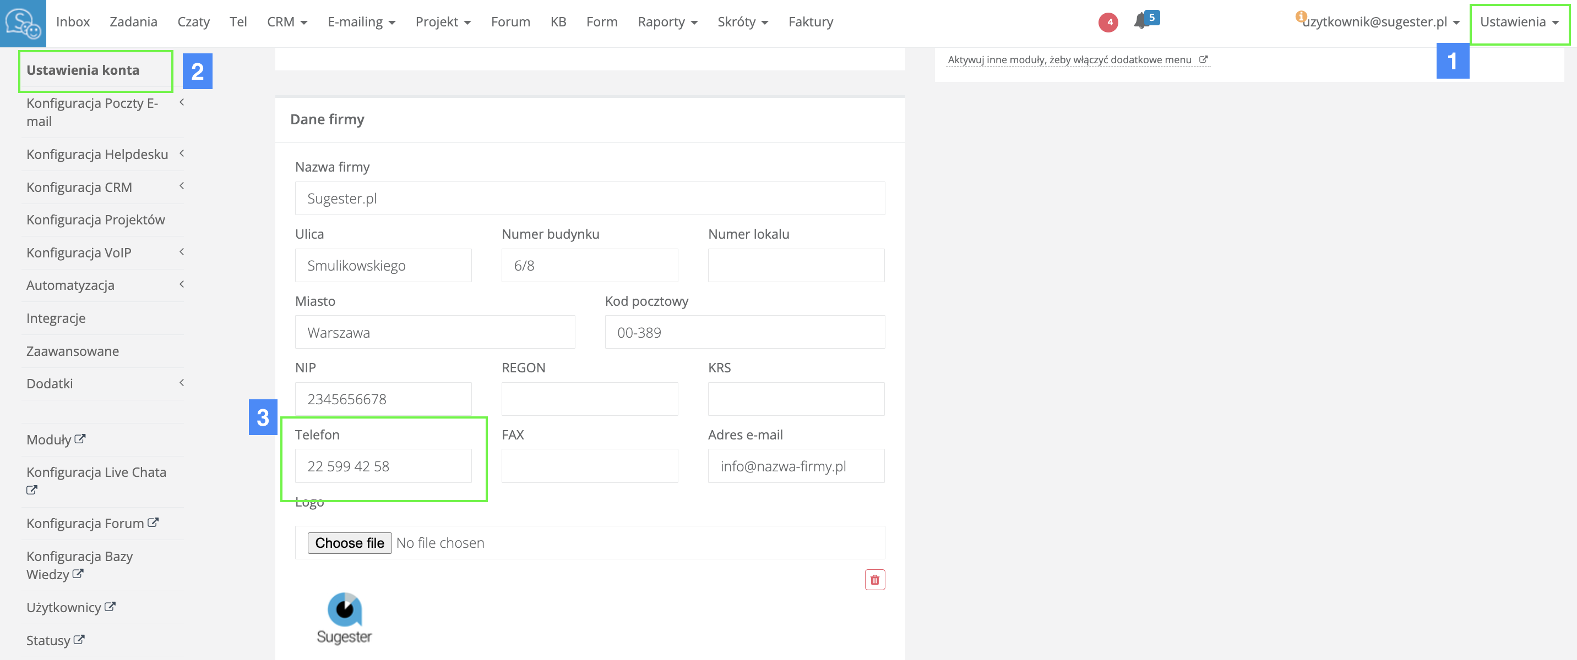Click the Sugester logo image preview
The image size is (1577, 660).
click(344, 618)
